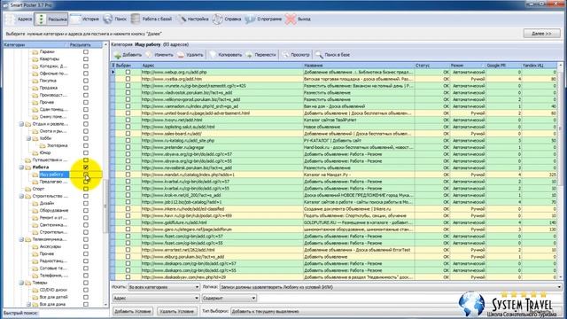This screenshot has height=319, width=567.
Task: Open the Адреса section in the main toolbar
Action: point(19,19)
